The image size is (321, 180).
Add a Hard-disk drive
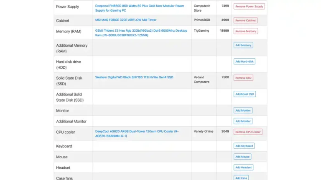(x=244, y=61)
